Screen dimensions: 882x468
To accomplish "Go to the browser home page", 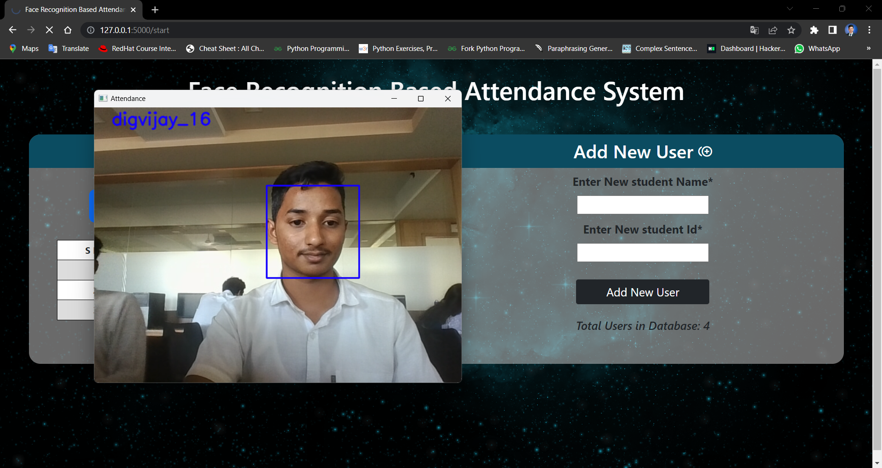I will [68, 30].
